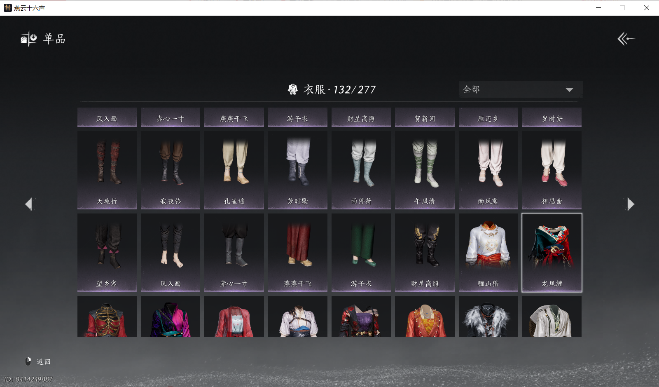Screen dimensions: 659x387
Task: Select the 燕燕于飞 red skirt item
Action: tap(297, 252)
